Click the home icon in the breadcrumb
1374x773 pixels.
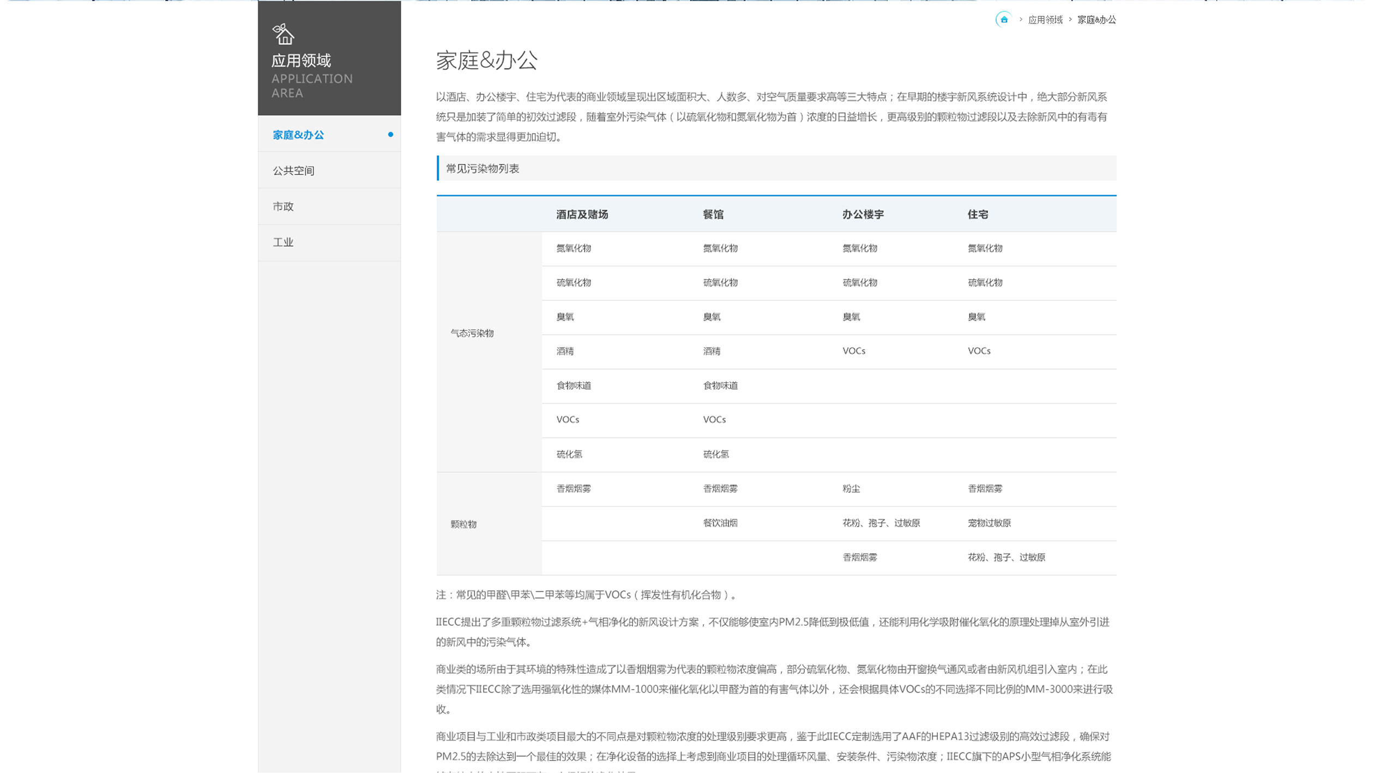pyautogui.click(x=1005, y=20)
